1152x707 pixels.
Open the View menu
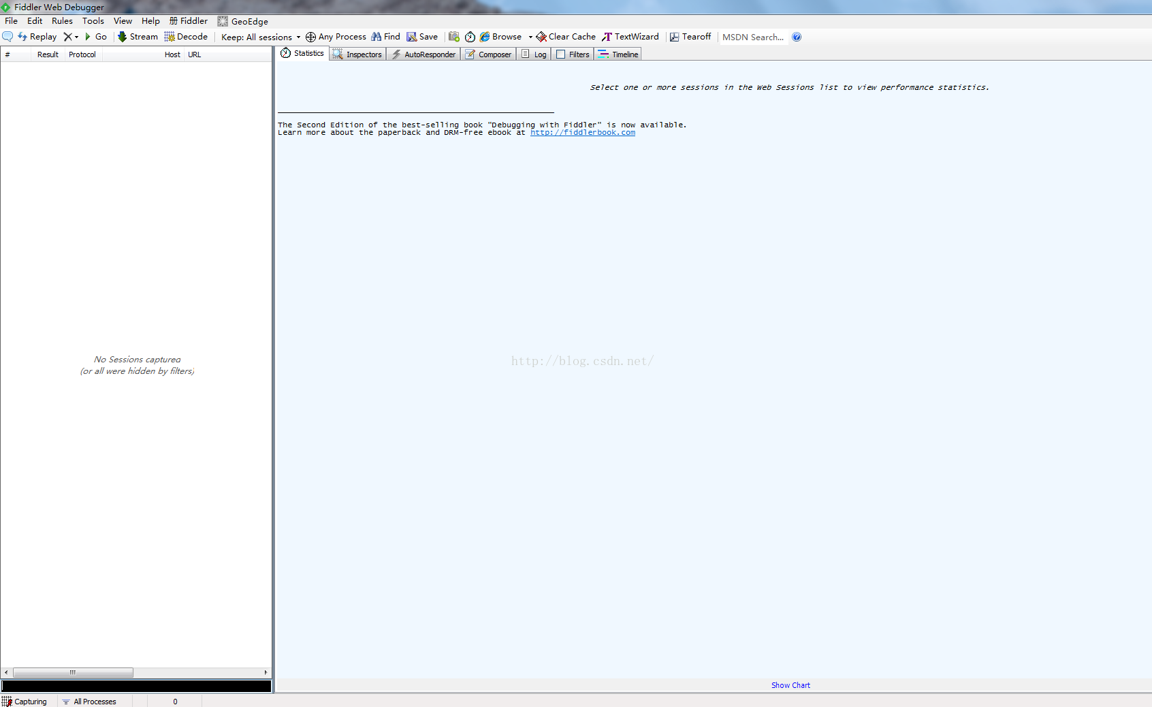tap(123, 21)
